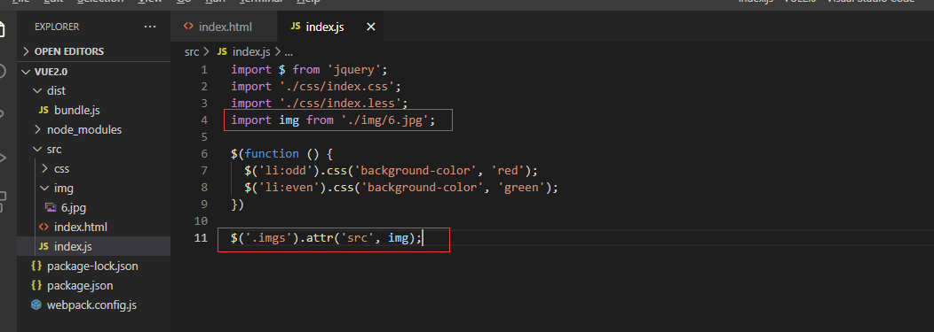Open Explorer more actions ellipsis
The image size is (934, 332).
[x=150, y=27]
